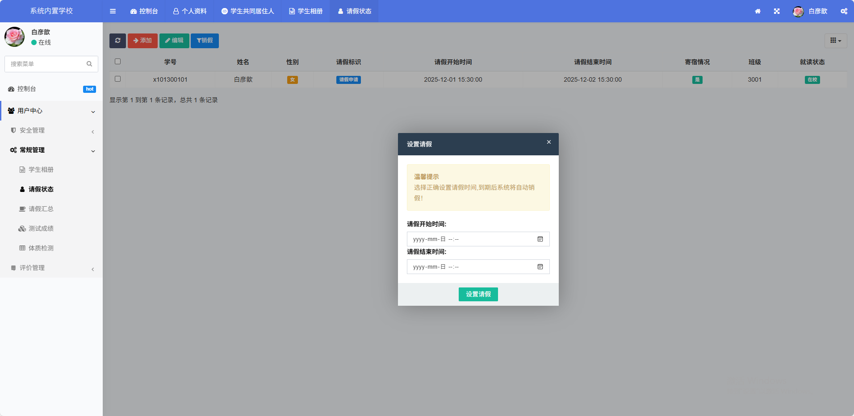Select the row checkbox for x101300101
Image resolution: width=854 pixels, height=416 pixels.
(118, 79)
